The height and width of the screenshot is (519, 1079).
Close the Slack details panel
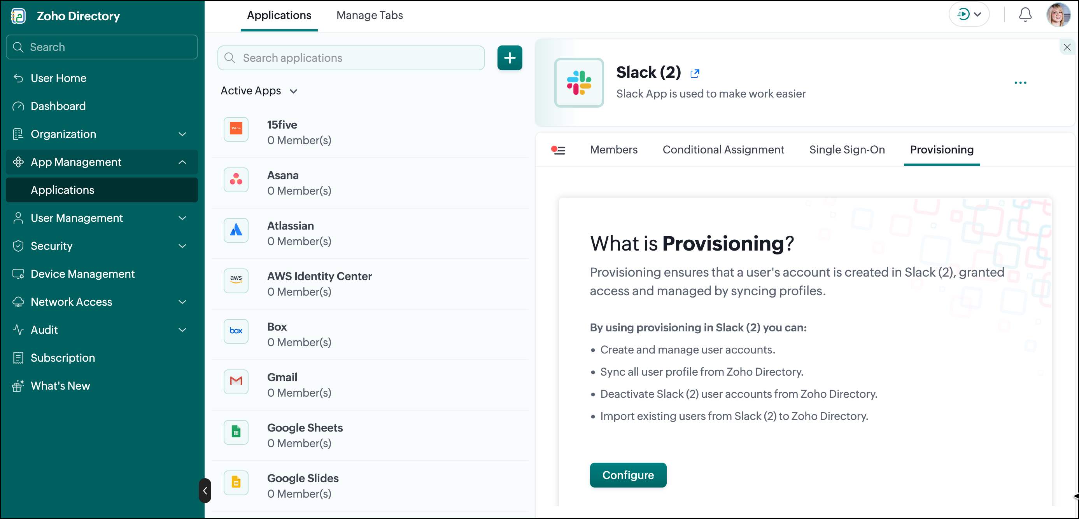[1067, 47]
